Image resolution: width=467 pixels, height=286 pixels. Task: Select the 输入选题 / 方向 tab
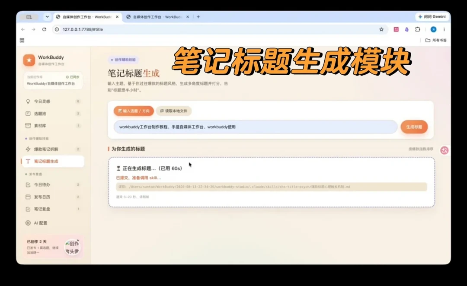[134, 111]
